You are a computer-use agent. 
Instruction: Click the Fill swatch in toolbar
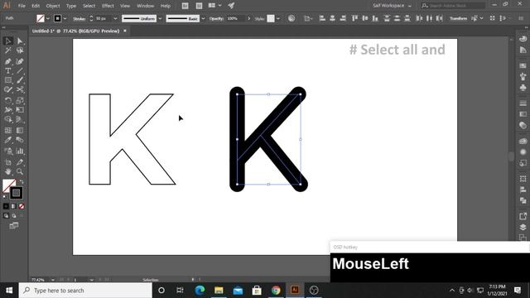tap(8, 185)
